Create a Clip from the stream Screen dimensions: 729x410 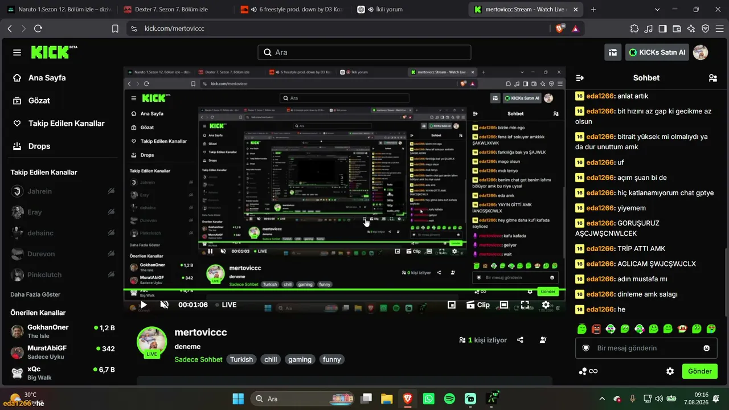coord(478,305)
